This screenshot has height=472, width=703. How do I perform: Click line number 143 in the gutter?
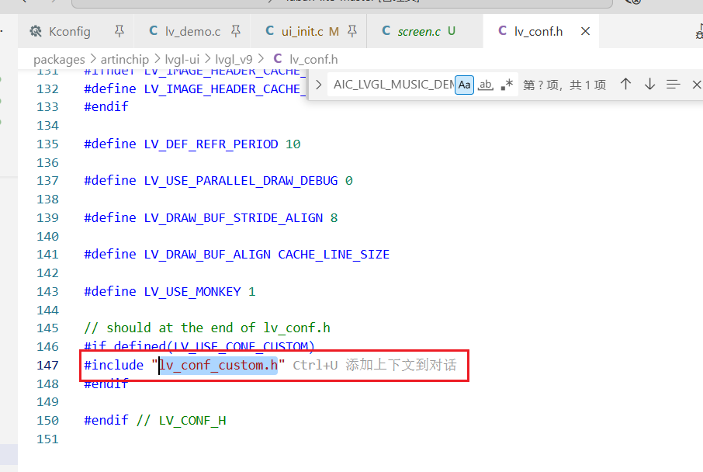click(x=47, y=292)
